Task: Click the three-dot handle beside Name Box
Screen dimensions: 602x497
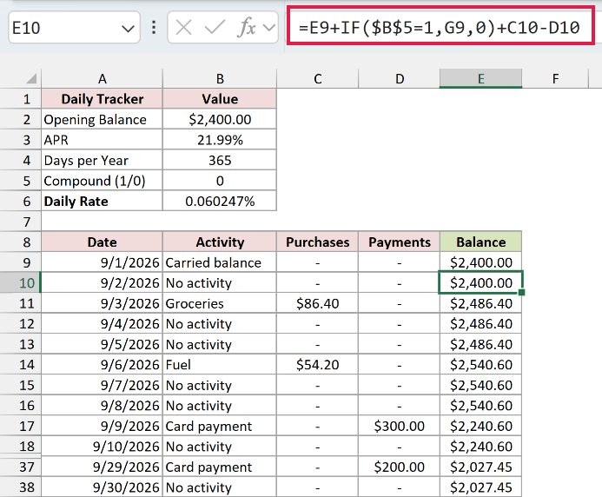Action: coord(154,28)
